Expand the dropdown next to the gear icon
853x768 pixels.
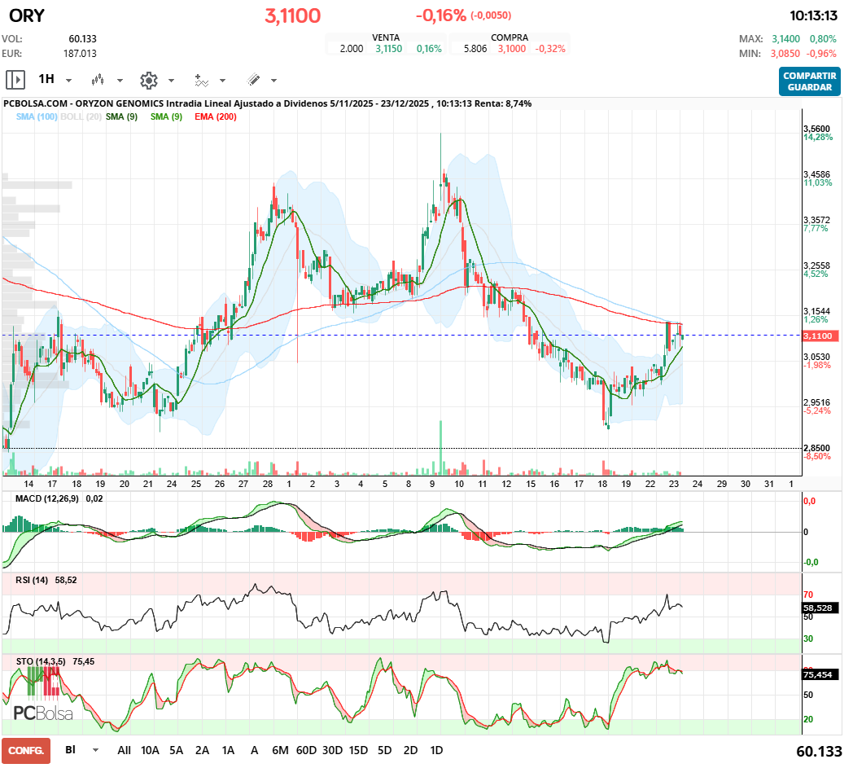[170, 79]
